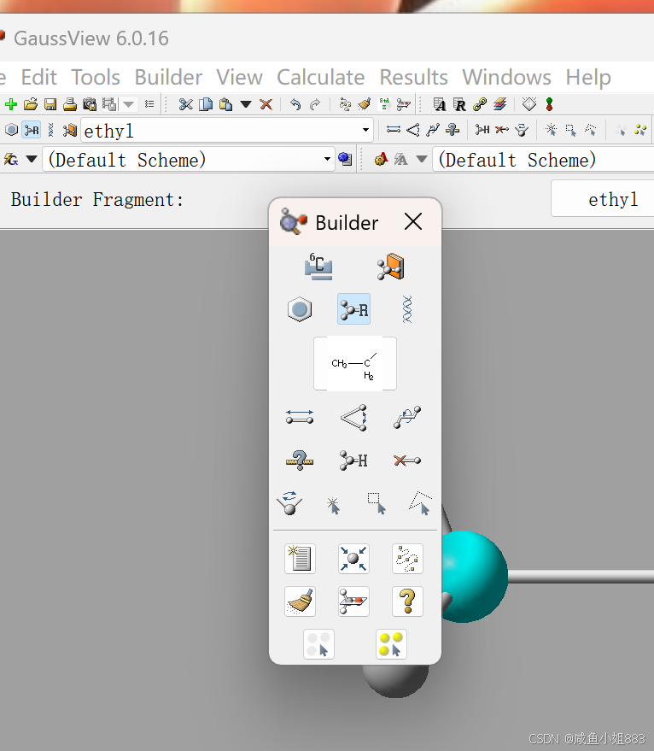Viewport: 654px width, 751px height.
Task: Expand the right Default Scheme combo box
Action: point(543,160)
